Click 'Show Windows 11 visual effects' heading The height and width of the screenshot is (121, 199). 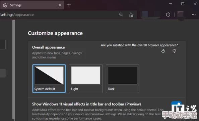[86, 104]
